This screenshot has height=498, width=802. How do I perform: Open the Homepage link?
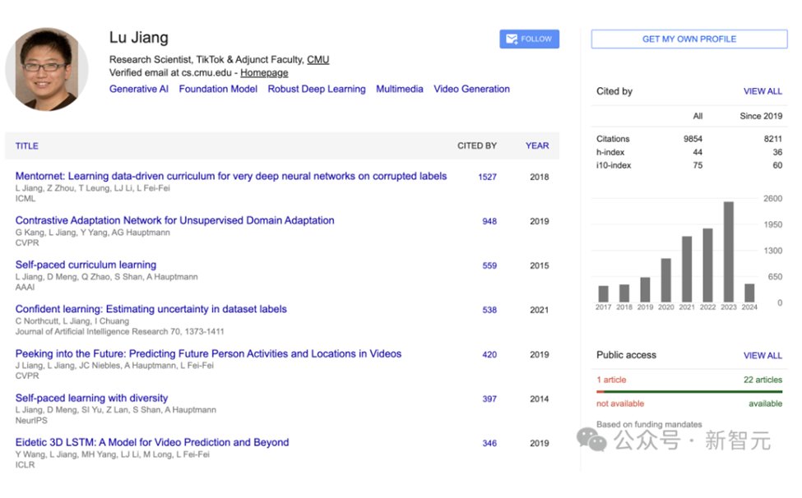click(x=264, y=72)
